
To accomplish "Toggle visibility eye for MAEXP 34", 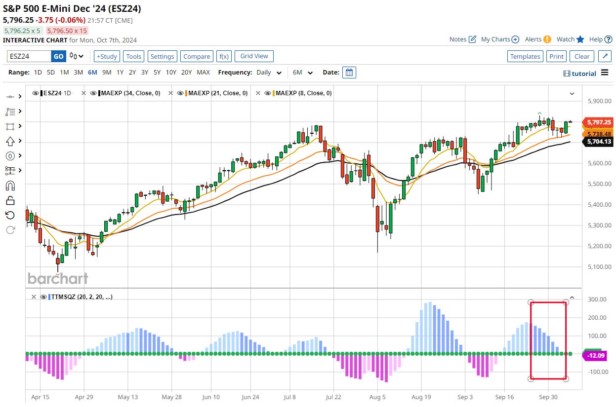I will tap(93, 93).
